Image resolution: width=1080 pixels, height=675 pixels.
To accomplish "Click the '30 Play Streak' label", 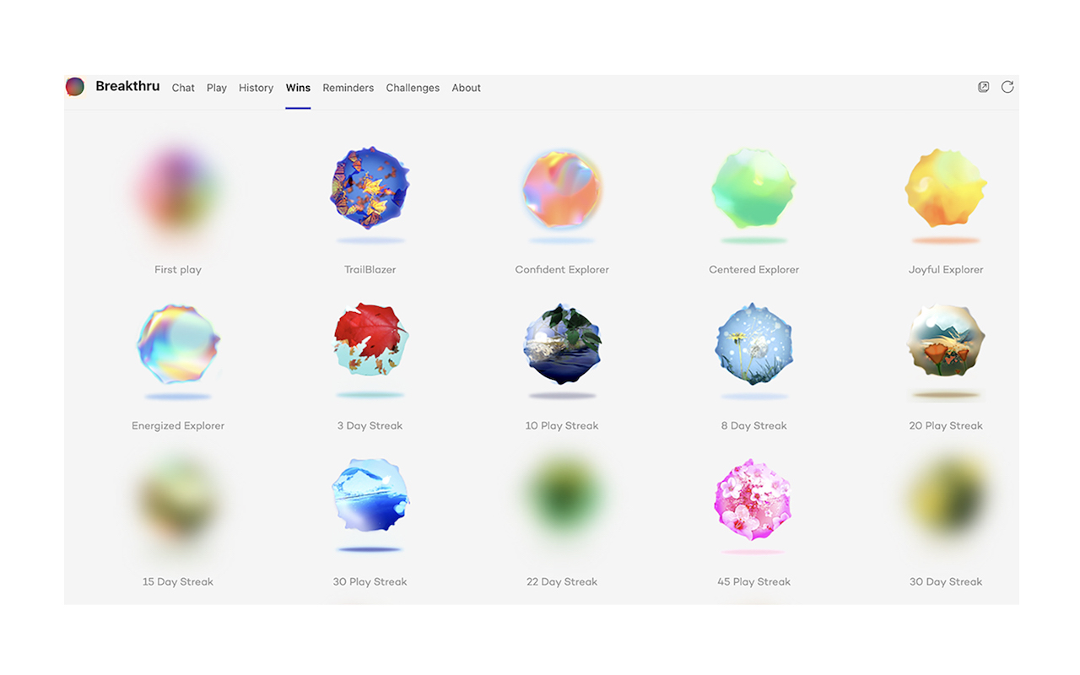I will 370,582.
